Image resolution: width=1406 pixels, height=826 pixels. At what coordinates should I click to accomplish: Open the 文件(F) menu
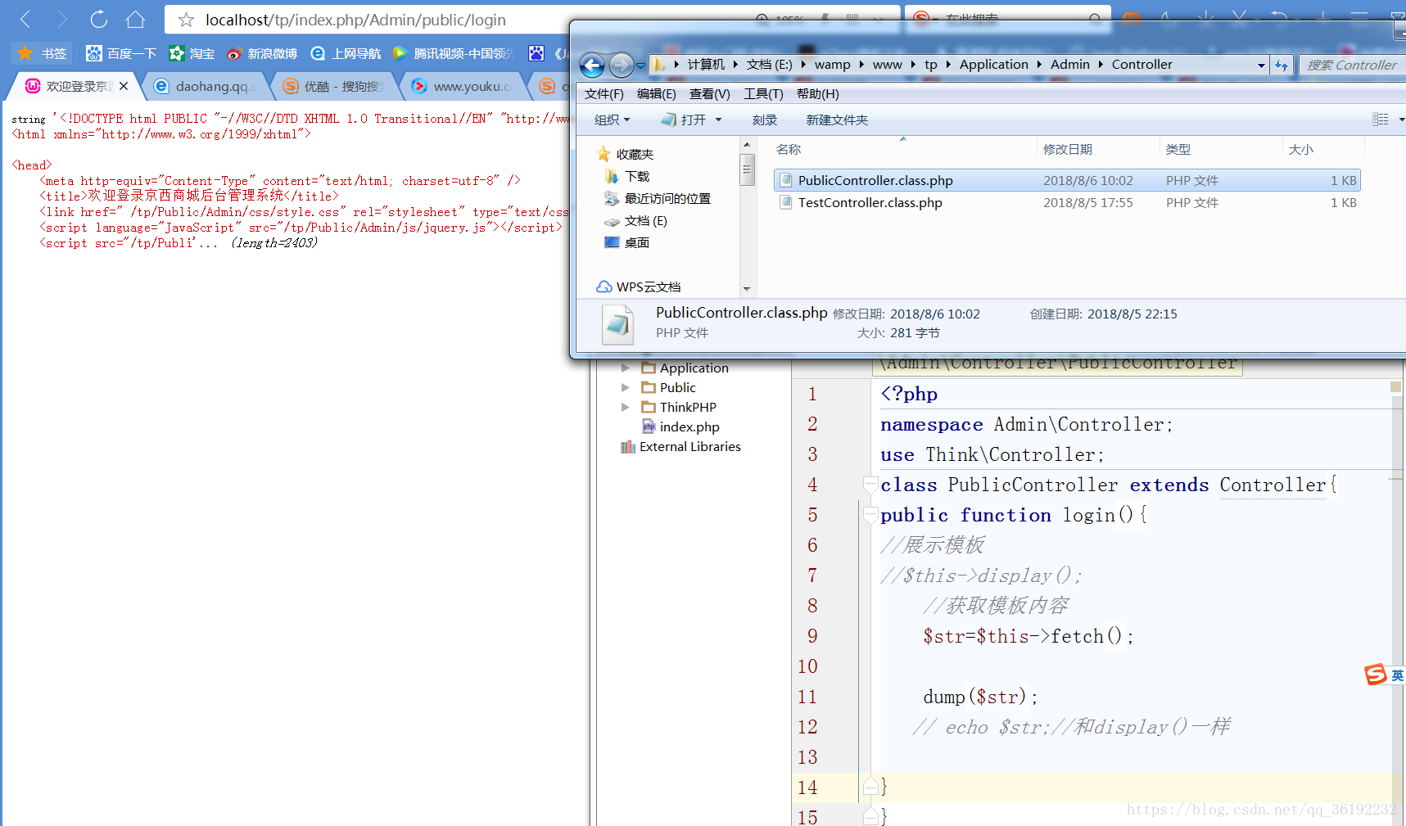coord(604,94)
